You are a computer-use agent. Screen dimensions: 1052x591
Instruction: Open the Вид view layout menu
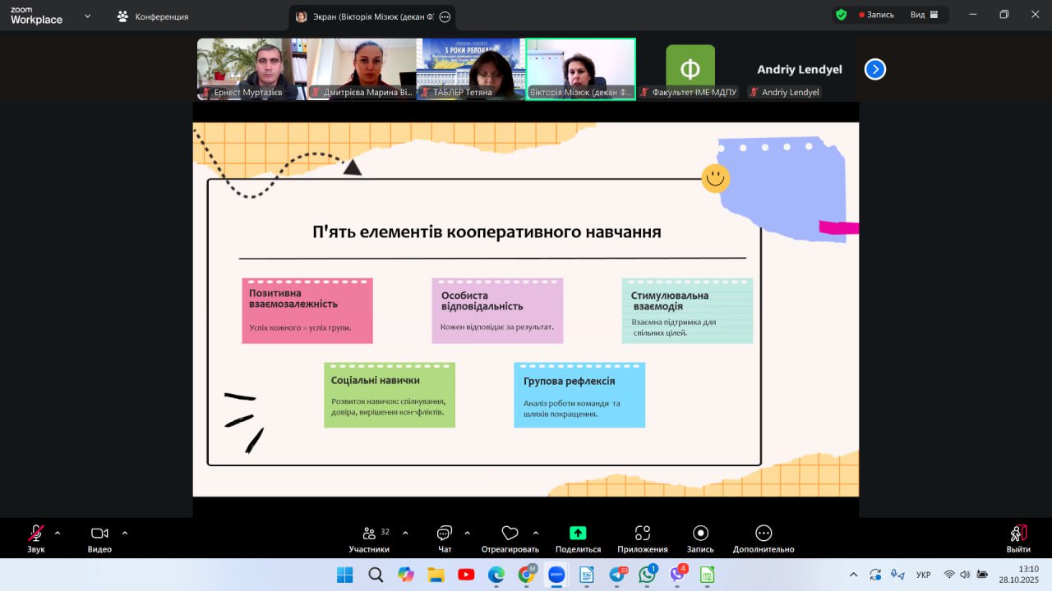tap(924, 15)
